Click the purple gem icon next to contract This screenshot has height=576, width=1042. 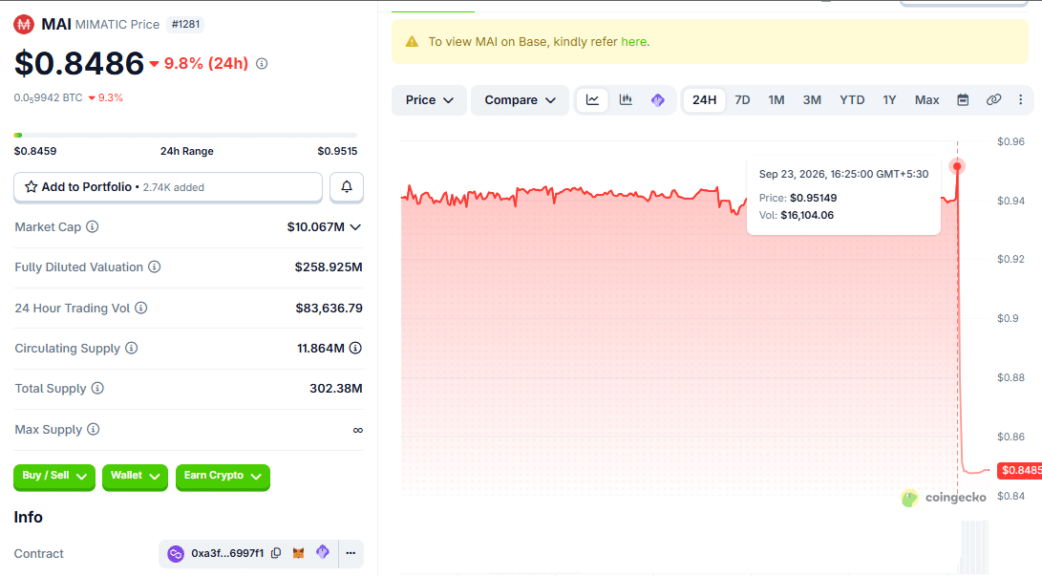click(322, 552)
